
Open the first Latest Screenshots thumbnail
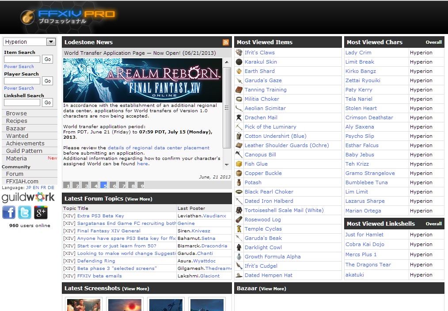(84, 305)
